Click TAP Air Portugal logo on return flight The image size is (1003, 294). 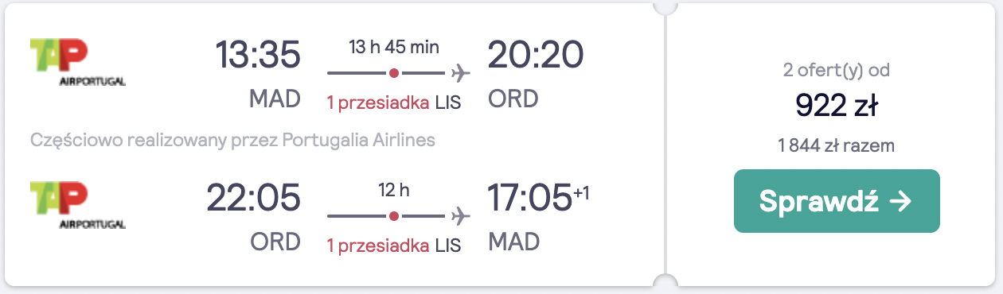point(77,204)
